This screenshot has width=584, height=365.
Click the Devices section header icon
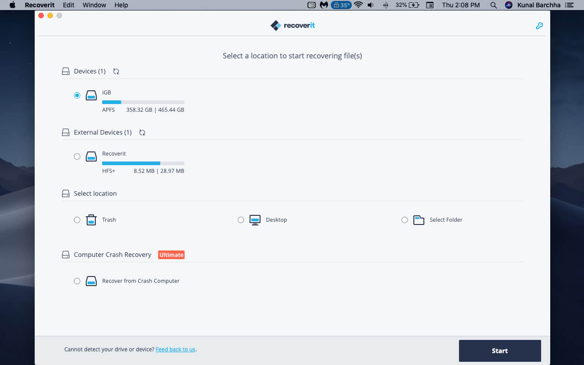click(x=66, y=71)
